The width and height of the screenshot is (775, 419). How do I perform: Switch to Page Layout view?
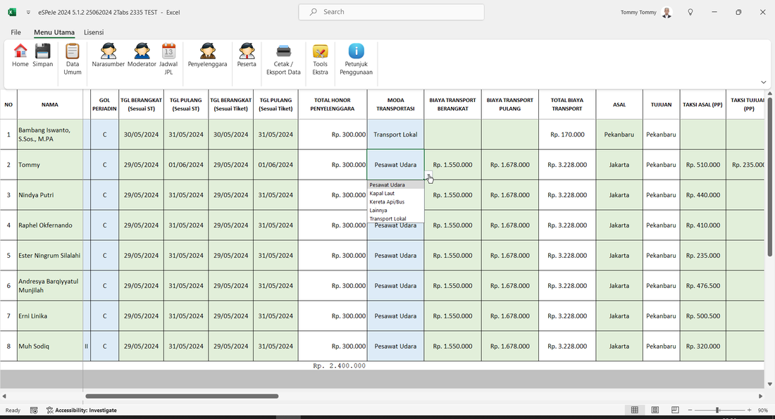point(655,410)
